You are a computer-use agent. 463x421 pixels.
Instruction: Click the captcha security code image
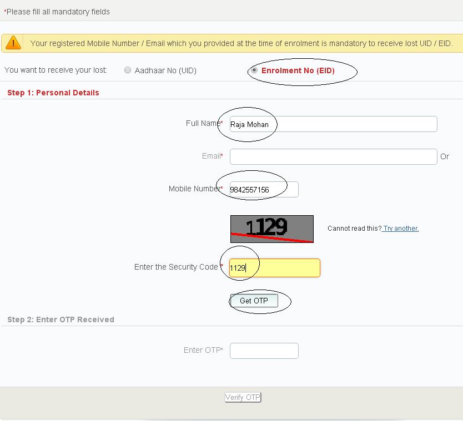pos(271,229)
